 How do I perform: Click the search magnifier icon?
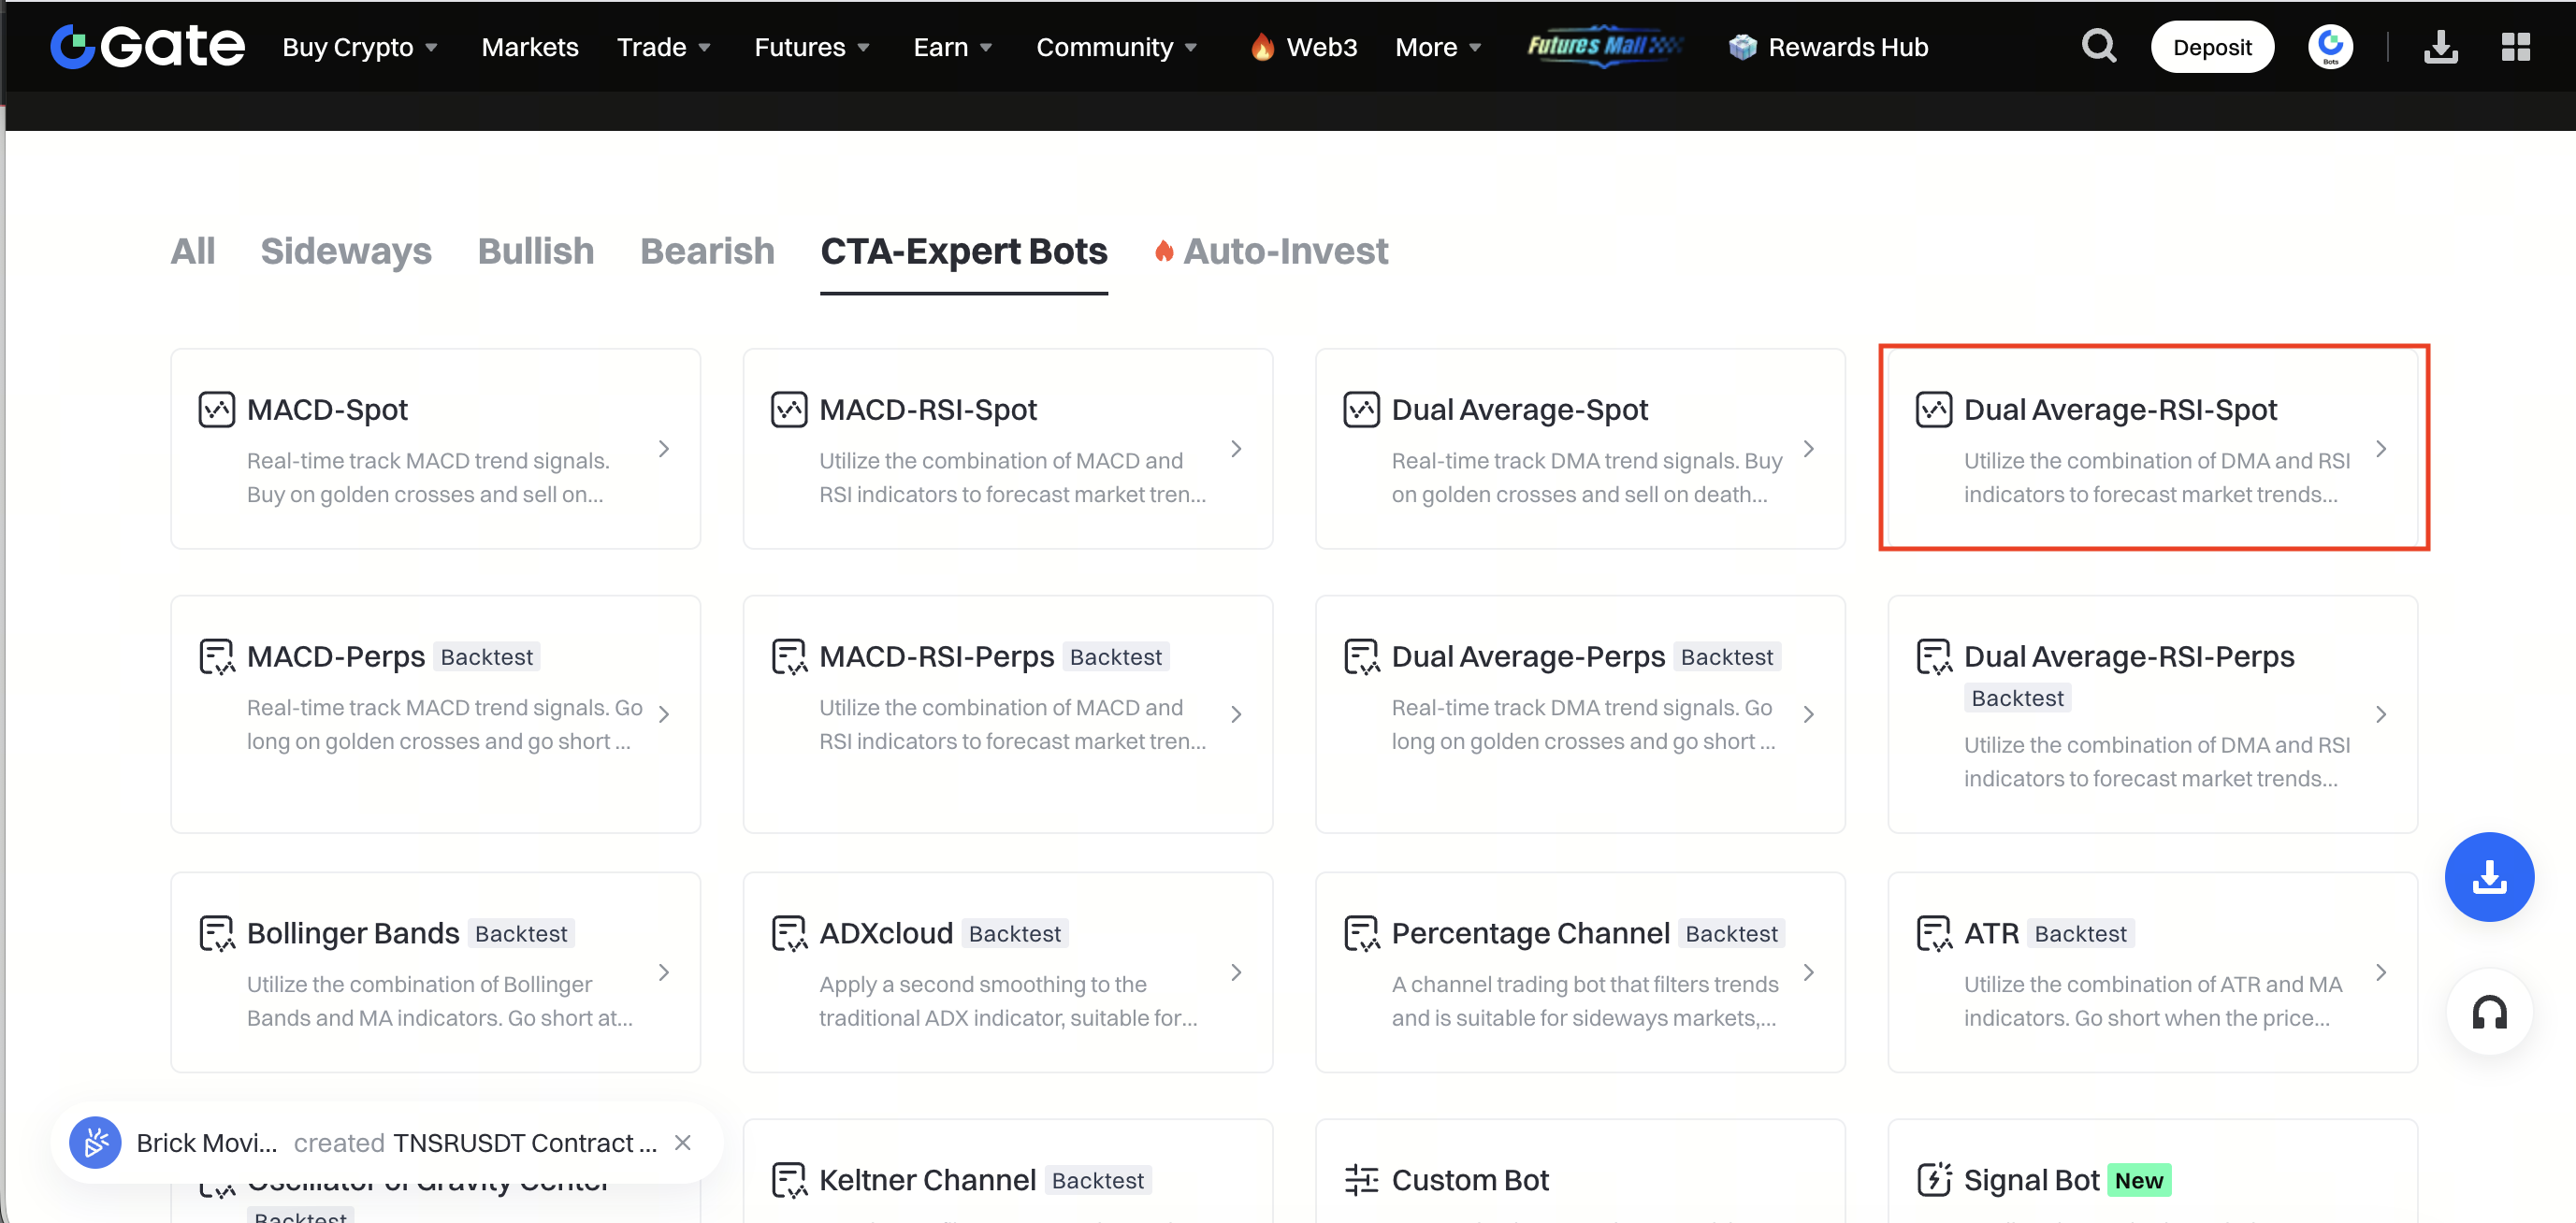pyautogui.click(x=2098, y=46)
